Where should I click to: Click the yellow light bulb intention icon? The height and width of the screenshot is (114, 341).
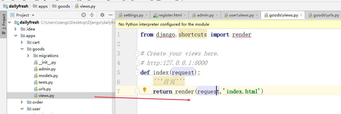(144, 90)
